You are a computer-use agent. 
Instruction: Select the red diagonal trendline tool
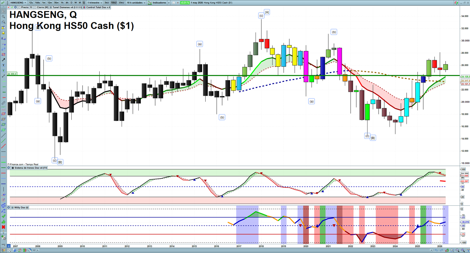pos(3,146)
